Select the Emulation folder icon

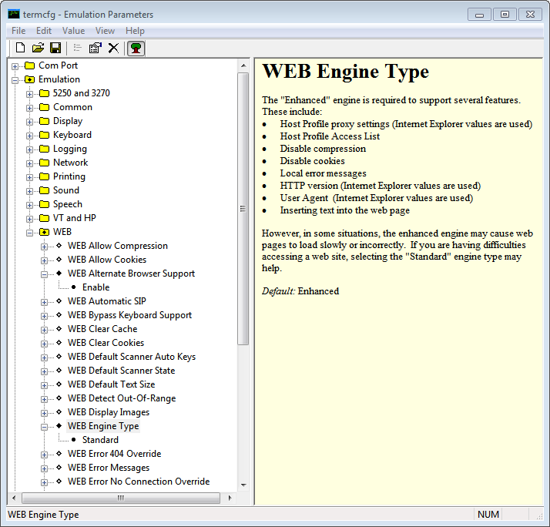click(30, 79)
